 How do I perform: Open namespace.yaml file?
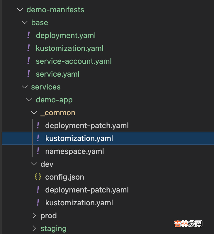(74, 151)
